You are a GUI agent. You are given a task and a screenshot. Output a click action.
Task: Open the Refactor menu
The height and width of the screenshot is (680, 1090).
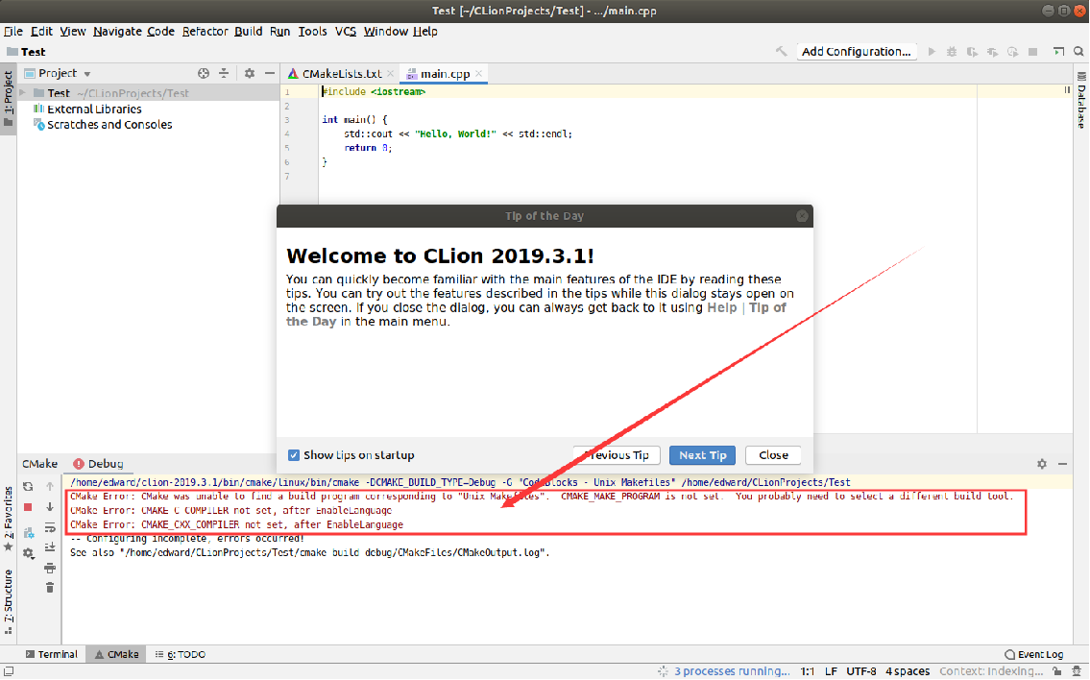(206, 32)
